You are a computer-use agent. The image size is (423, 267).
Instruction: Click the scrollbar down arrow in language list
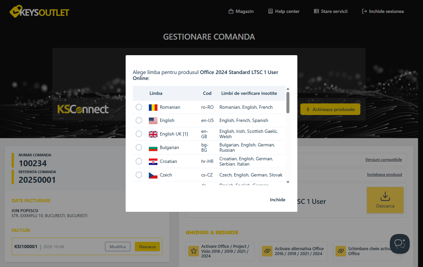tap(288, 182)
